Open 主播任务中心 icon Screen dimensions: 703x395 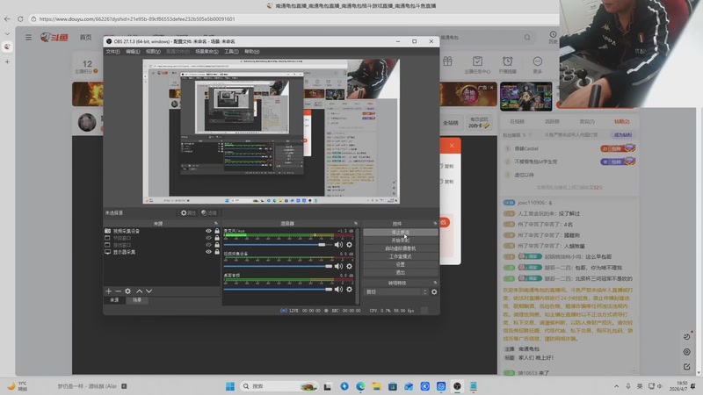[x=477, y=64]
